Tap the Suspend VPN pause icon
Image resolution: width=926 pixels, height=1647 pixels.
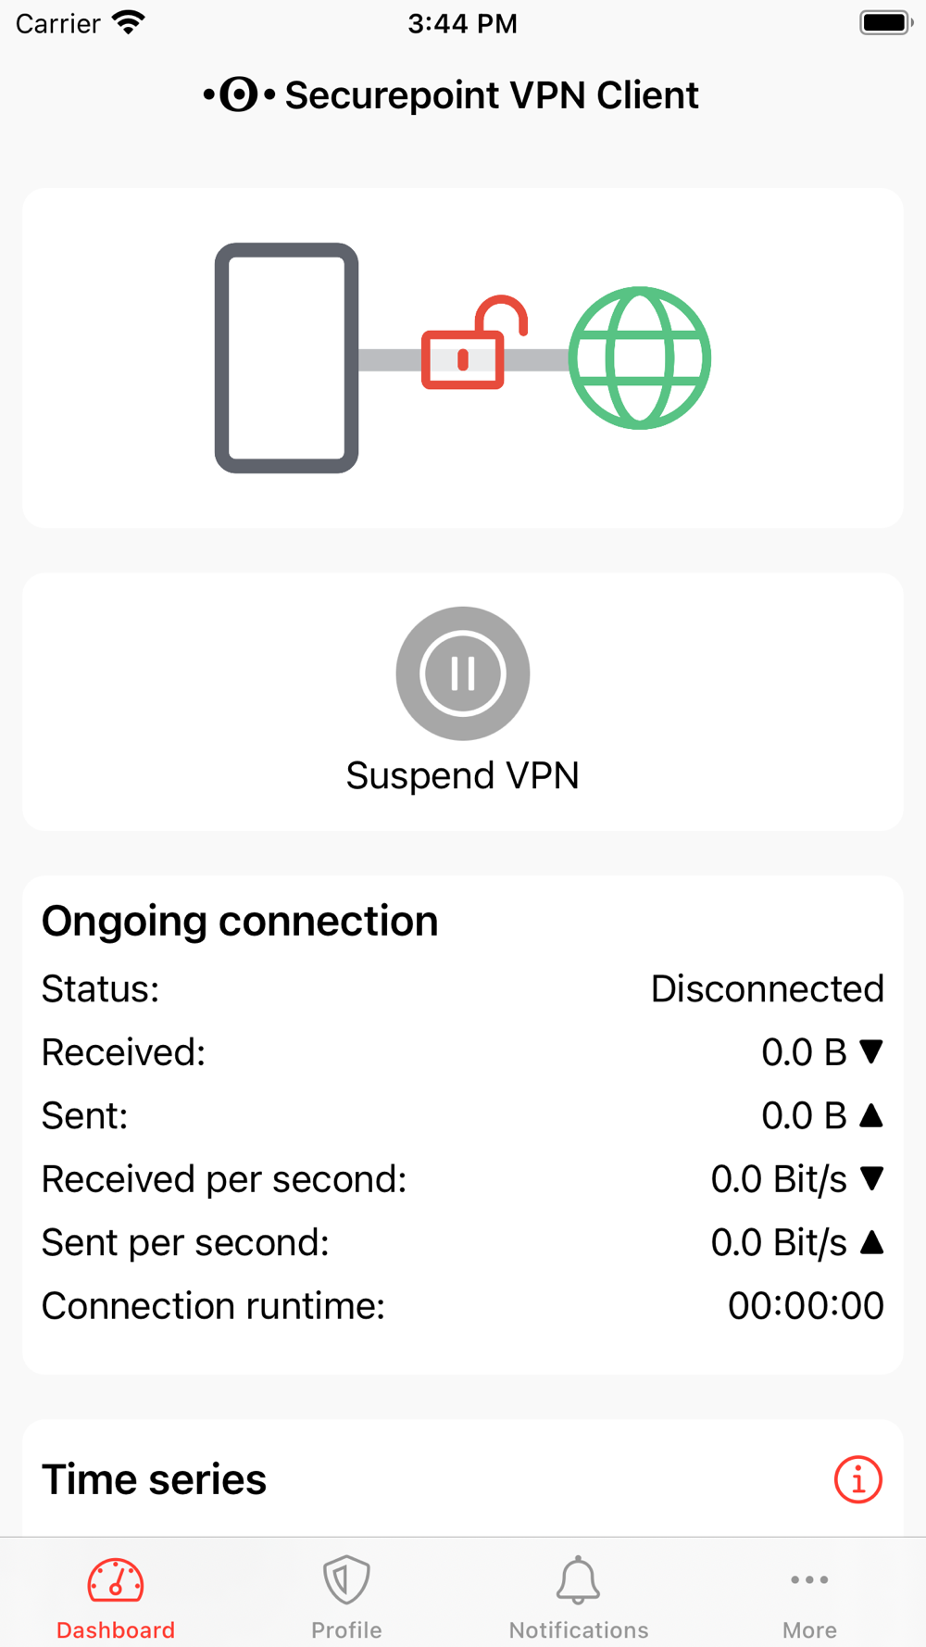pos(463,673)
